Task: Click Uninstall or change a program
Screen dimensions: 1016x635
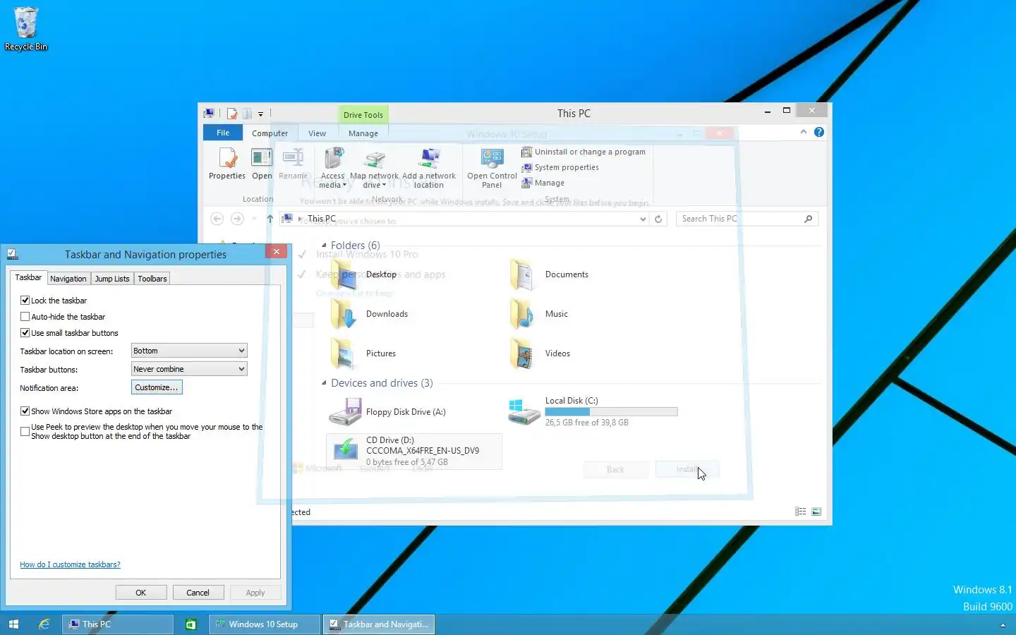Action: click(583, 152)
